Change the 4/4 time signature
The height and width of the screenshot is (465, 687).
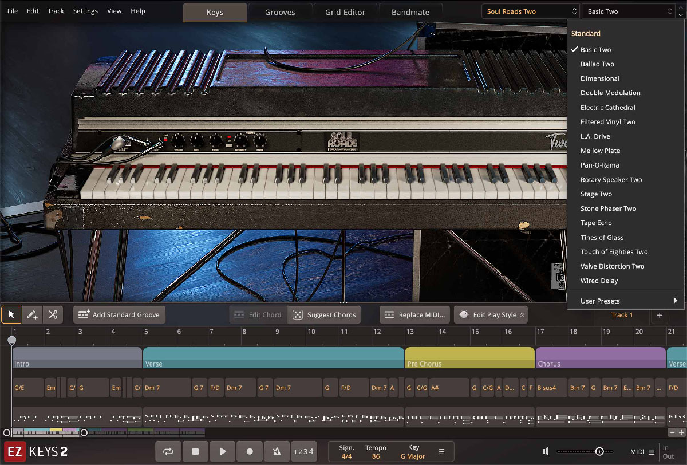[x=346, y=456]
